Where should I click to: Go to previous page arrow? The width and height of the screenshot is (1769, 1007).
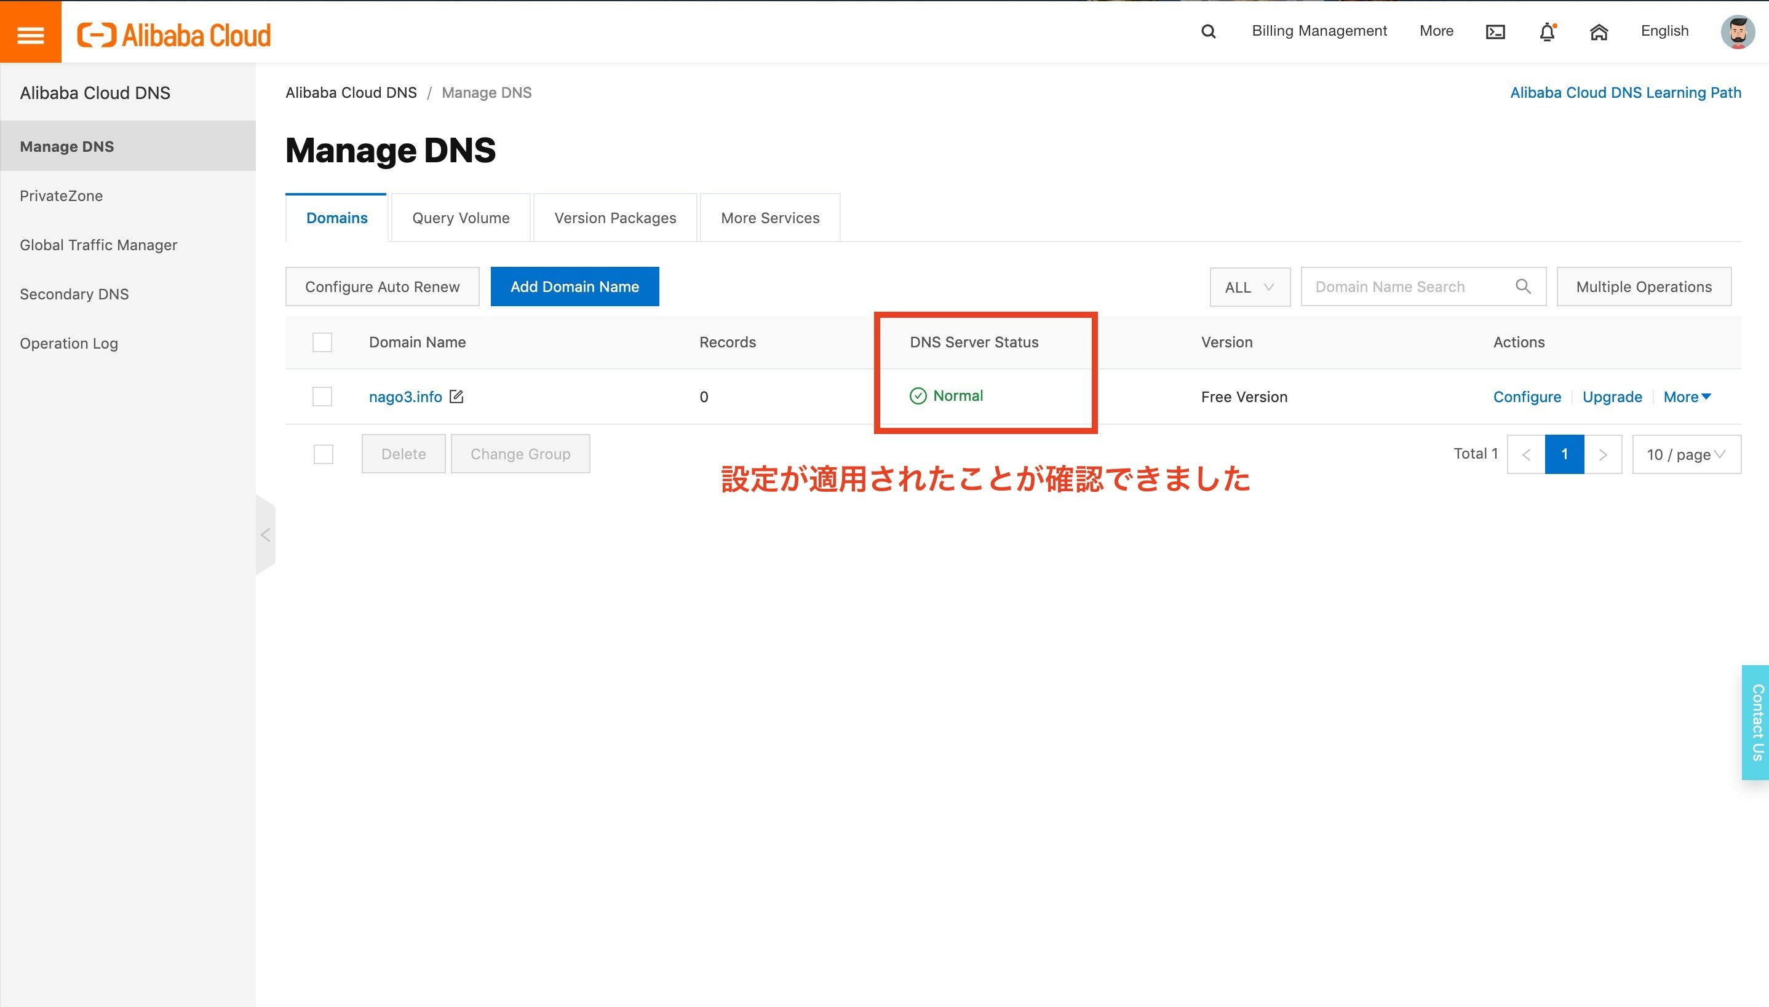coord(1526,454)
